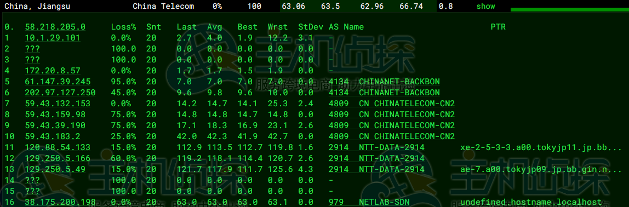Click the 'AS Name' column header
The width and height of the screenshot is (629, 207).
(x=346, y=27)
